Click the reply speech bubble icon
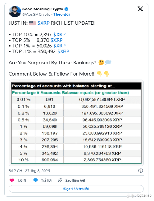The width and height of the screenshot is (154, 201). pos(36,180)
